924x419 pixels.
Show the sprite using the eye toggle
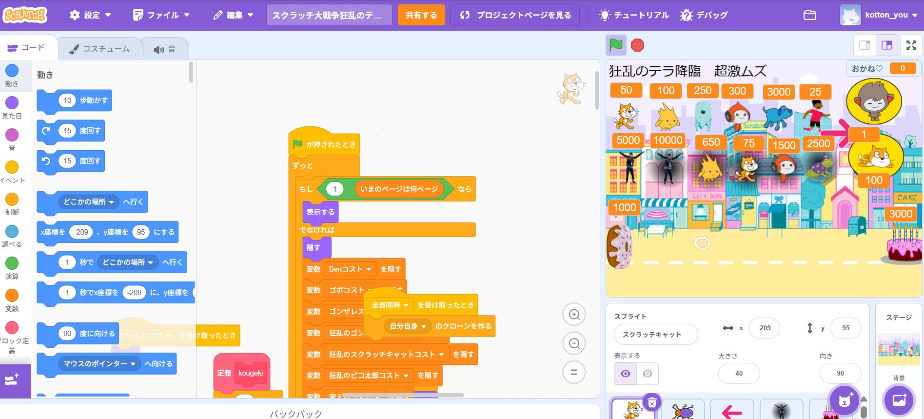[625, 374]
